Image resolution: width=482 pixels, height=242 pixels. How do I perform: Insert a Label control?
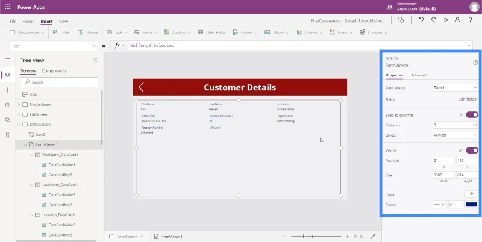pyautogui.click(x=61, y=33)
